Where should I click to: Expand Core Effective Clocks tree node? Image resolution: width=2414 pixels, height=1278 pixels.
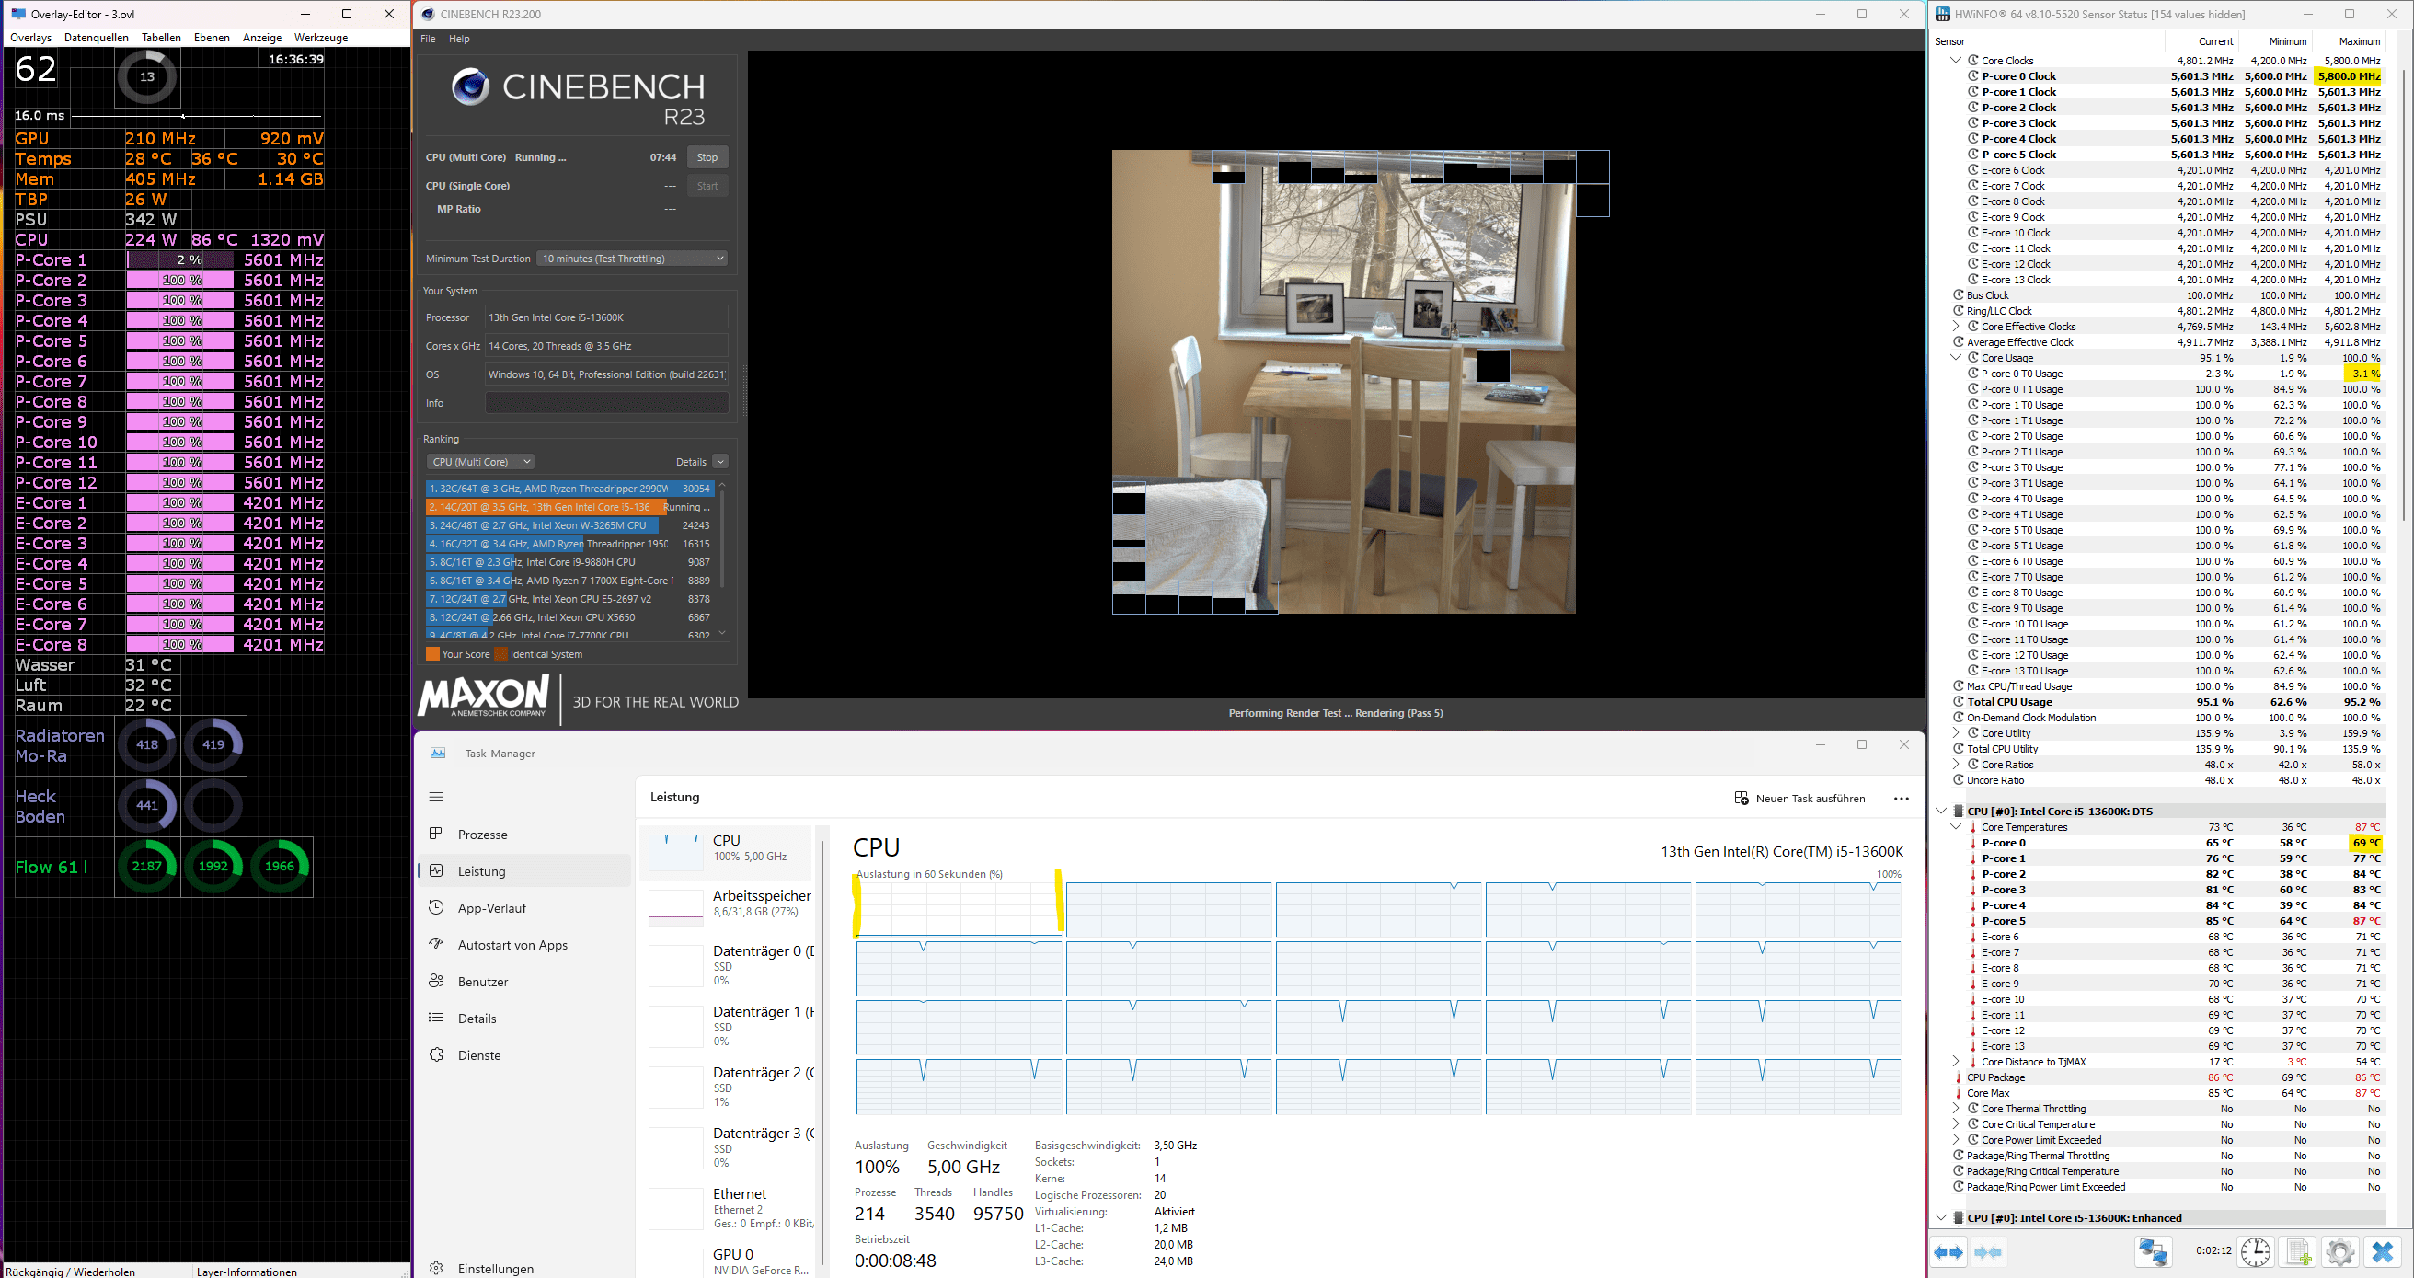click(x=1956, y=327)
